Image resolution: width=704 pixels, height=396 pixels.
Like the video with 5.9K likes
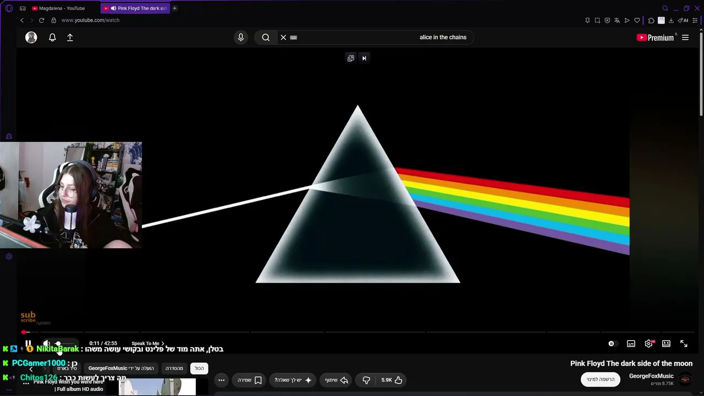[392, 380]
